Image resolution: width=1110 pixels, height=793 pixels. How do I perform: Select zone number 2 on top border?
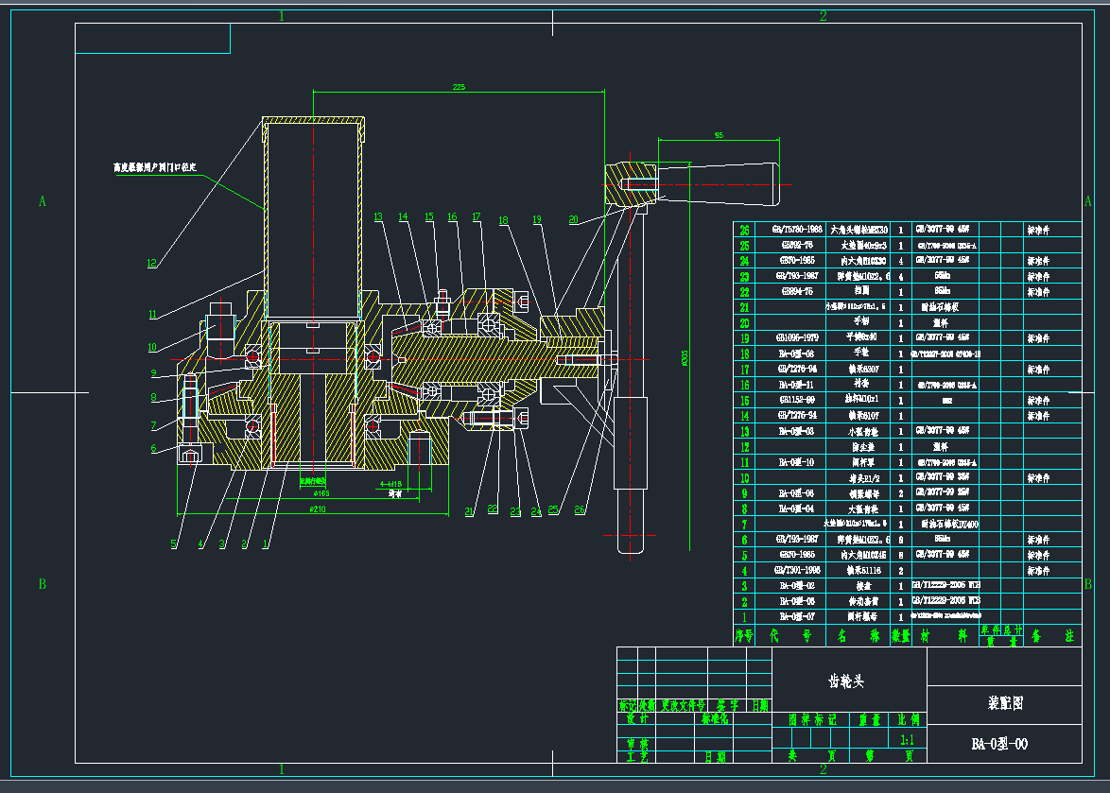823,16
